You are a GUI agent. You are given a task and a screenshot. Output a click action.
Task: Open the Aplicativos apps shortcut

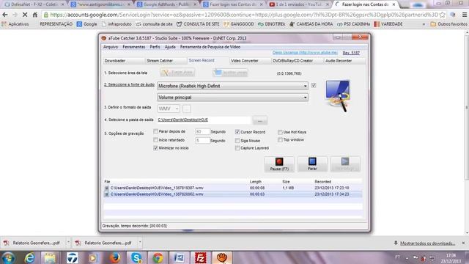15,24
